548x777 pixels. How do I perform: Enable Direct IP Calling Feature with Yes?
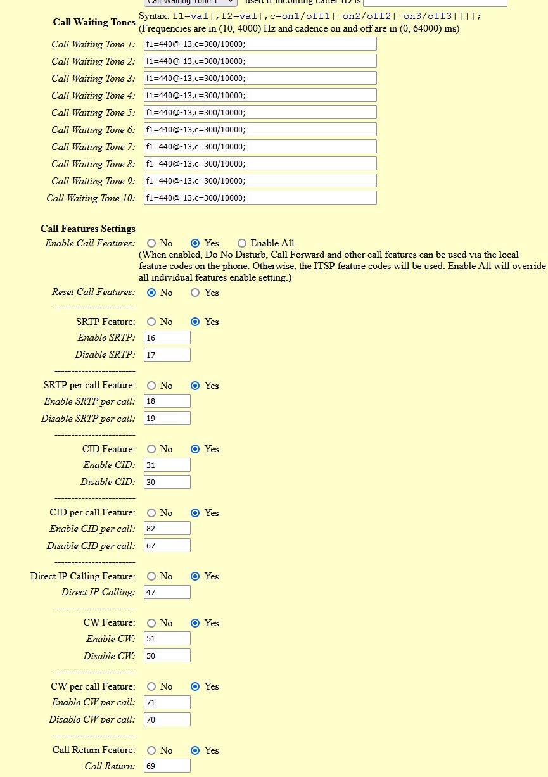point(196,576)
